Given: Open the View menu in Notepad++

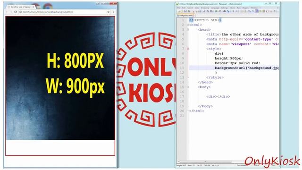Looking at the screenshot, I should [197, 8].
